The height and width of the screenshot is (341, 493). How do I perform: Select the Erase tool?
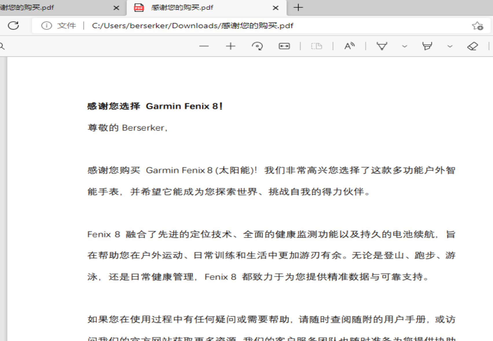pos(472,46)
